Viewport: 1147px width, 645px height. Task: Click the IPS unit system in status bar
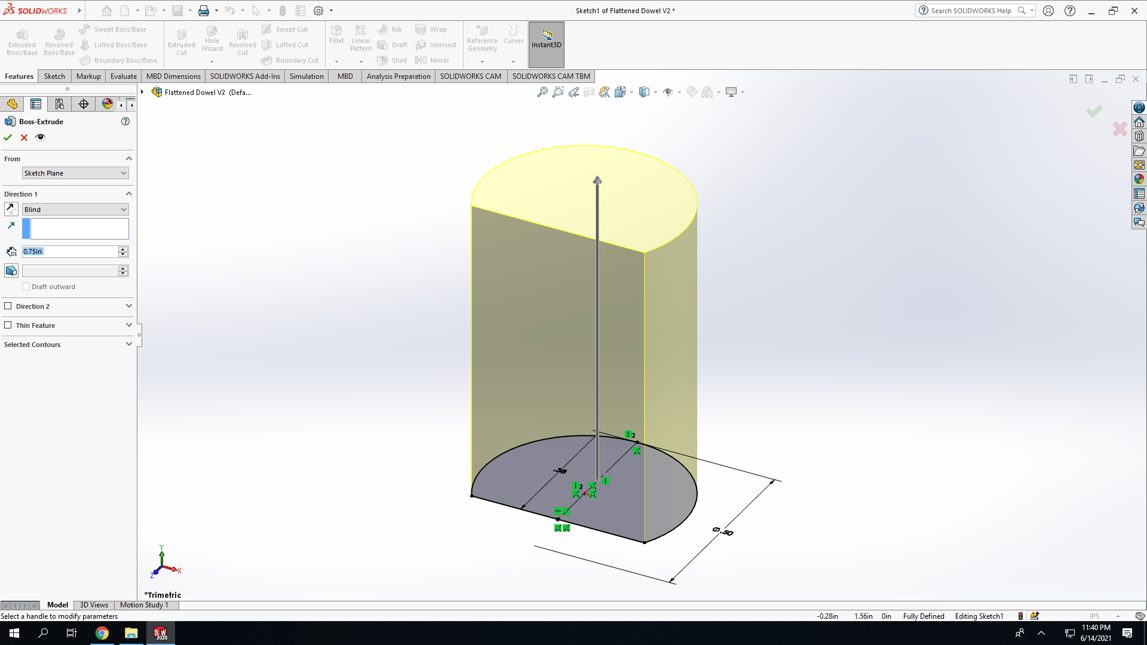pos(1094,616)
